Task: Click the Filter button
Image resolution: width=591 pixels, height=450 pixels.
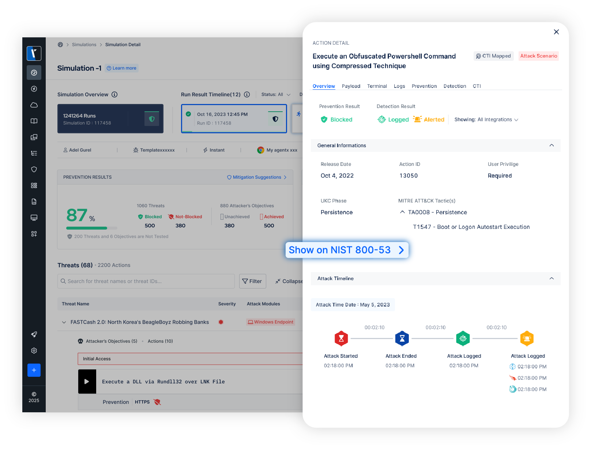Action: 252,281
